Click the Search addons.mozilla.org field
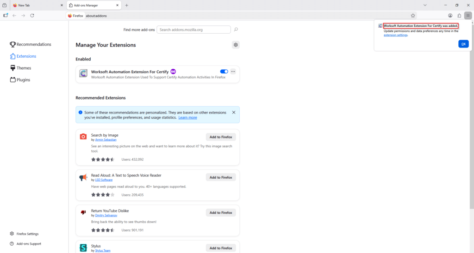Screen dimensions: 474x253 click(x=193, y=30)
